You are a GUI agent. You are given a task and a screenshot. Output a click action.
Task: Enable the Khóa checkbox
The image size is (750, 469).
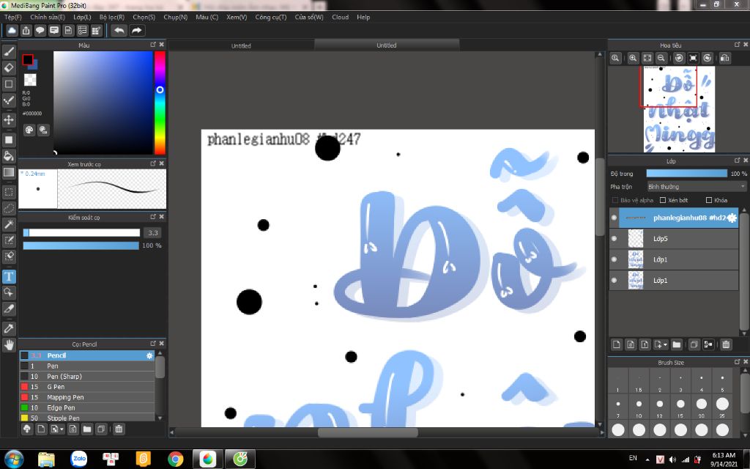click(709, 200)
